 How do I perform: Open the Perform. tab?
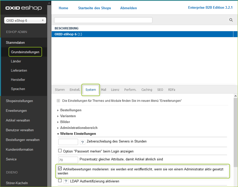130,90
